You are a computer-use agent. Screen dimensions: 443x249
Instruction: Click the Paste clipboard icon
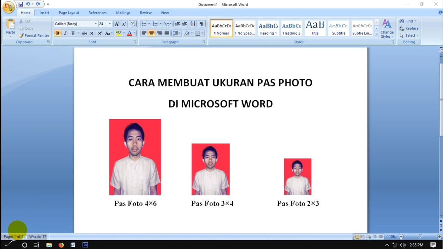pos(10,24)
